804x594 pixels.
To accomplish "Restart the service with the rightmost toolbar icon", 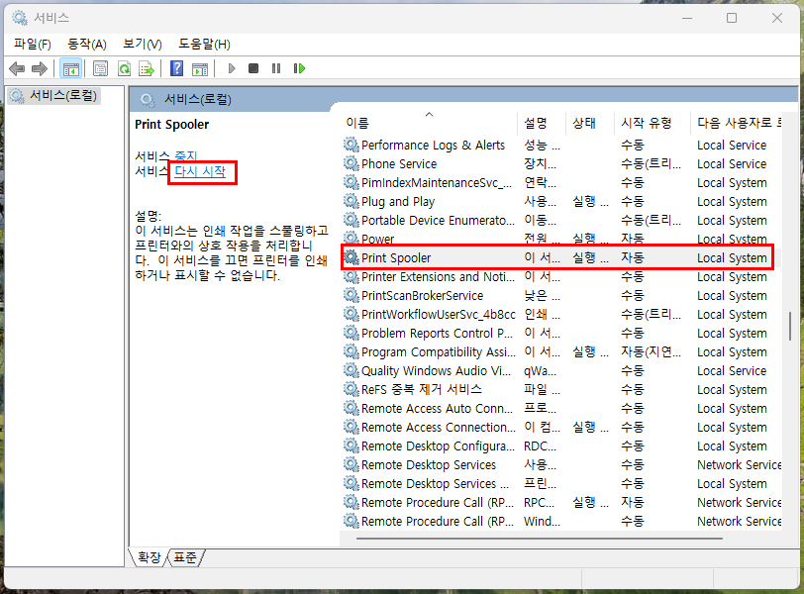I will tap(300, 68).
